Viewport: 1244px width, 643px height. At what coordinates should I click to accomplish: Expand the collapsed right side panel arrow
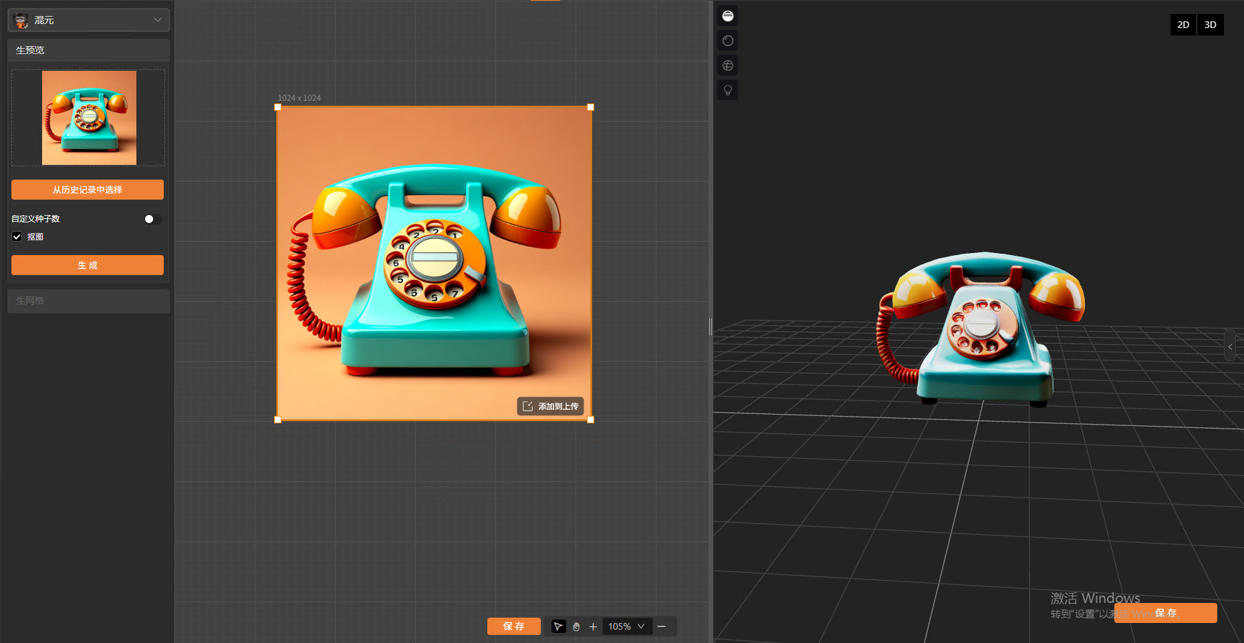click(x=1230, y=347)
